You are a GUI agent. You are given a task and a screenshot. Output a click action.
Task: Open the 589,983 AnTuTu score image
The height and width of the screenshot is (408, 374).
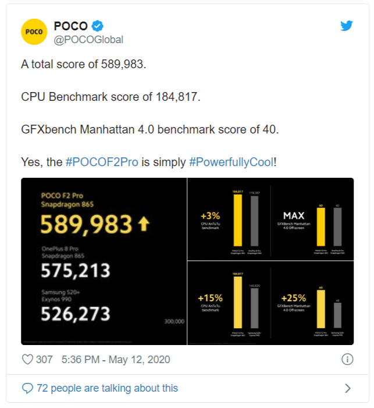click(104, 261)
